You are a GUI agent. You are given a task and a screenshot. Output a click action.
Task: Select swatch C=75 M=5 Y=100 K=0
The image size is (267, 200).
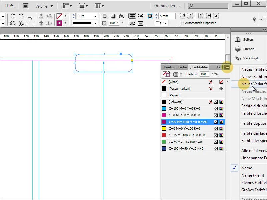pyautogui.click(x=193, y=142)
